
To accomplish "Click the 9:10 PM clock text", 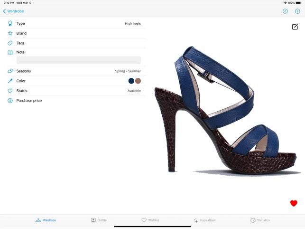I will click(x=9, y=3).
